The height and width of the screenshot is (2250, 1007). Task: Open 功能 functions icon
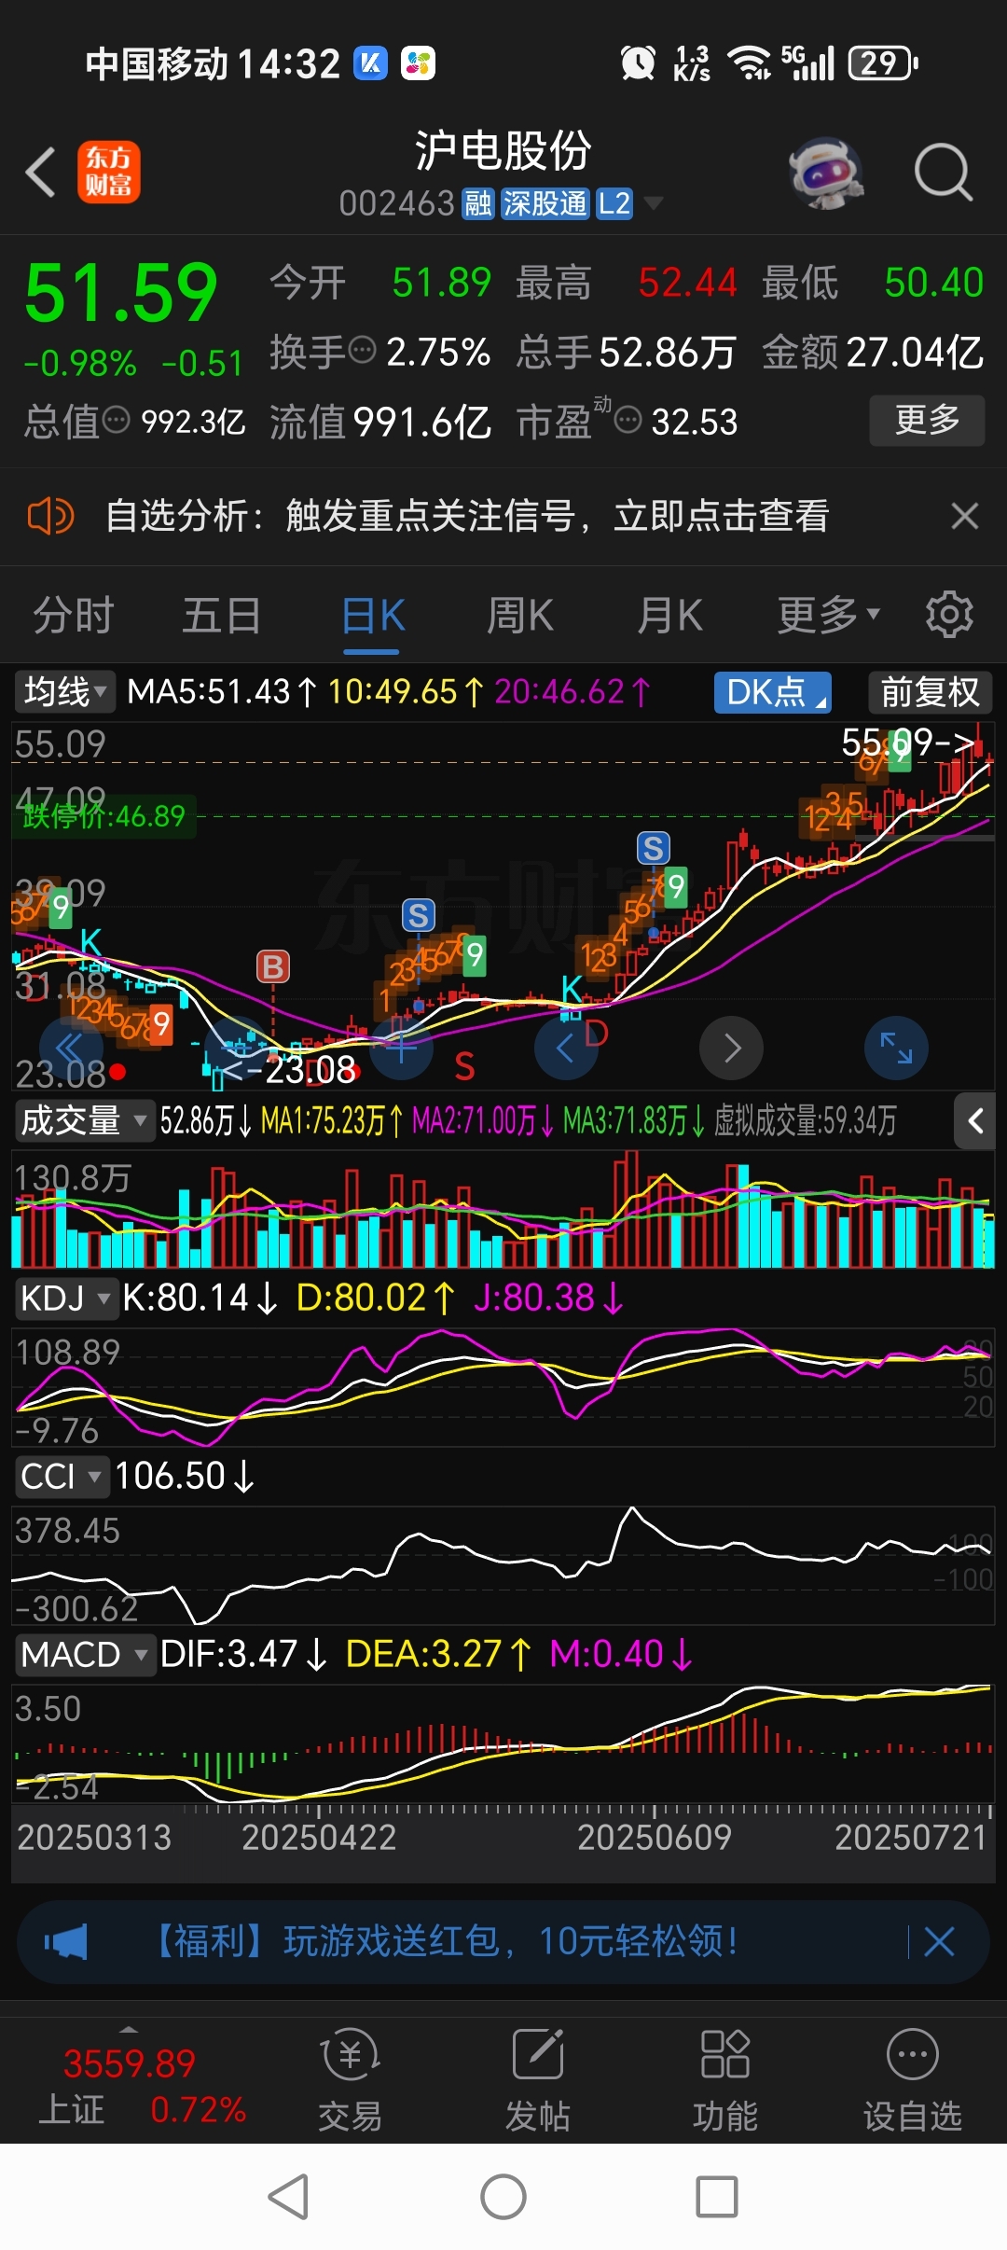point(725,2082)
